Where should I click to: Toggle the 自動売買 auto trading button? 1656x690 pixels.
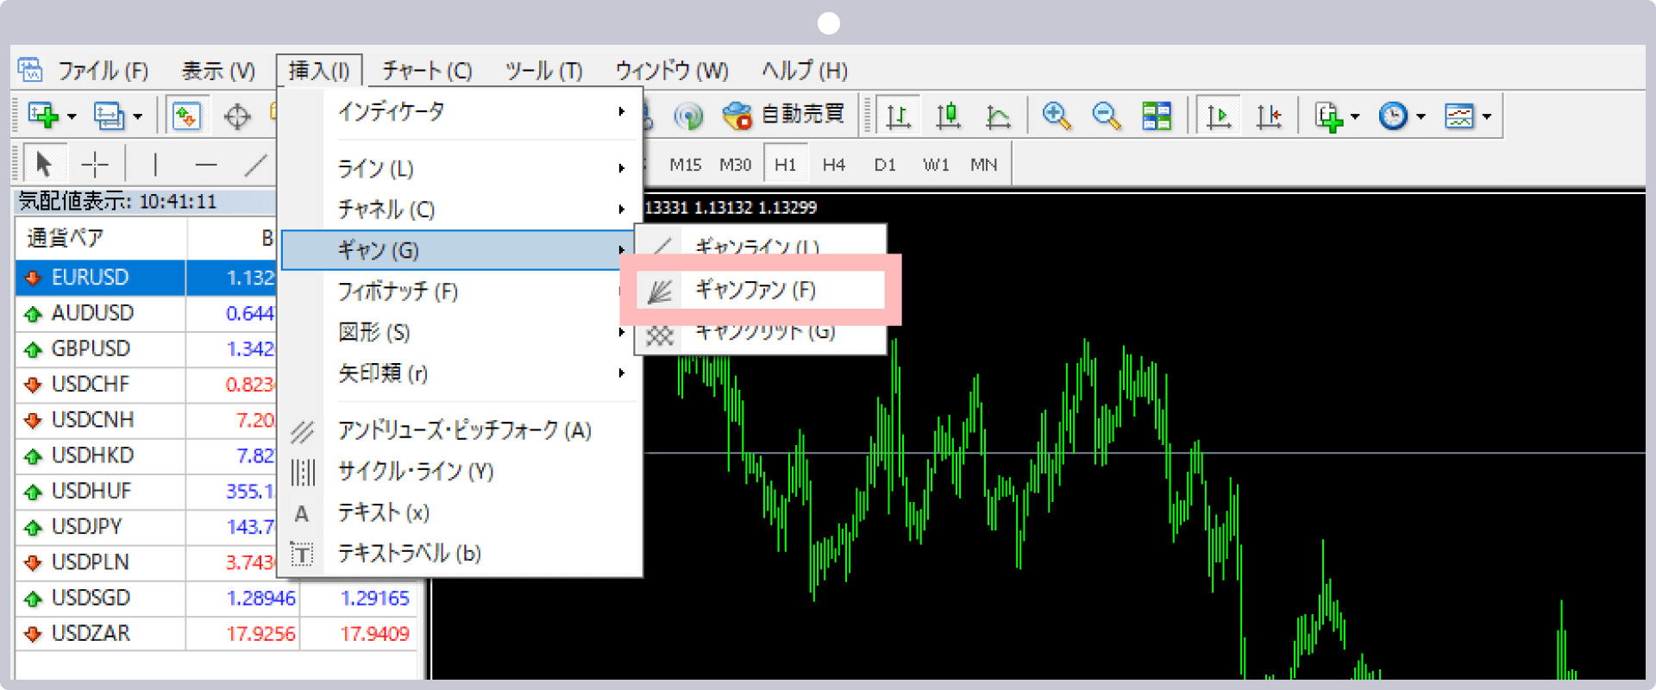click(783, 115)
